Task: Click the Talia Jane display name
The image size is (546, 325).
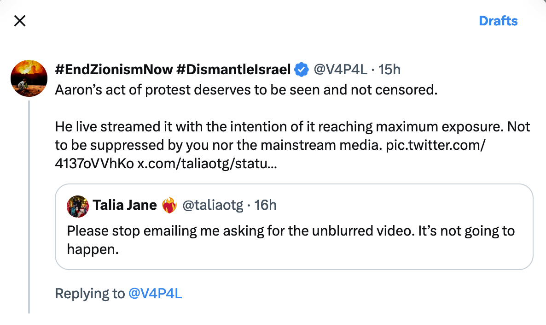Action: [125, 205]
